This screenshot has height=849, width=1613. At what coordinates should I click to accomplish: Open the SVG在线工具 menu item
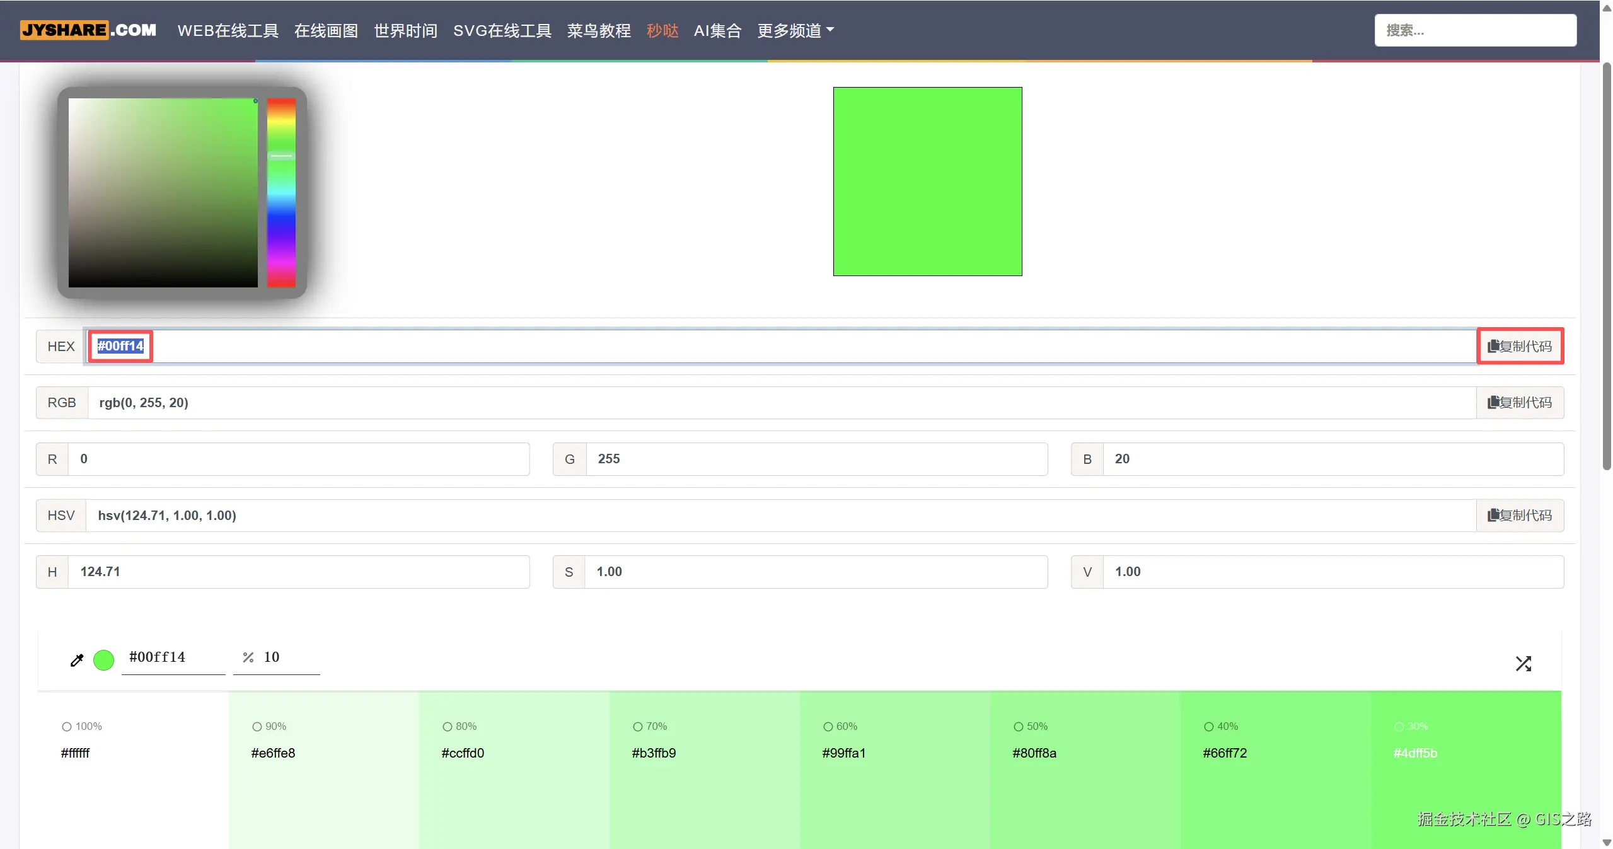click(x=502, y=30)
